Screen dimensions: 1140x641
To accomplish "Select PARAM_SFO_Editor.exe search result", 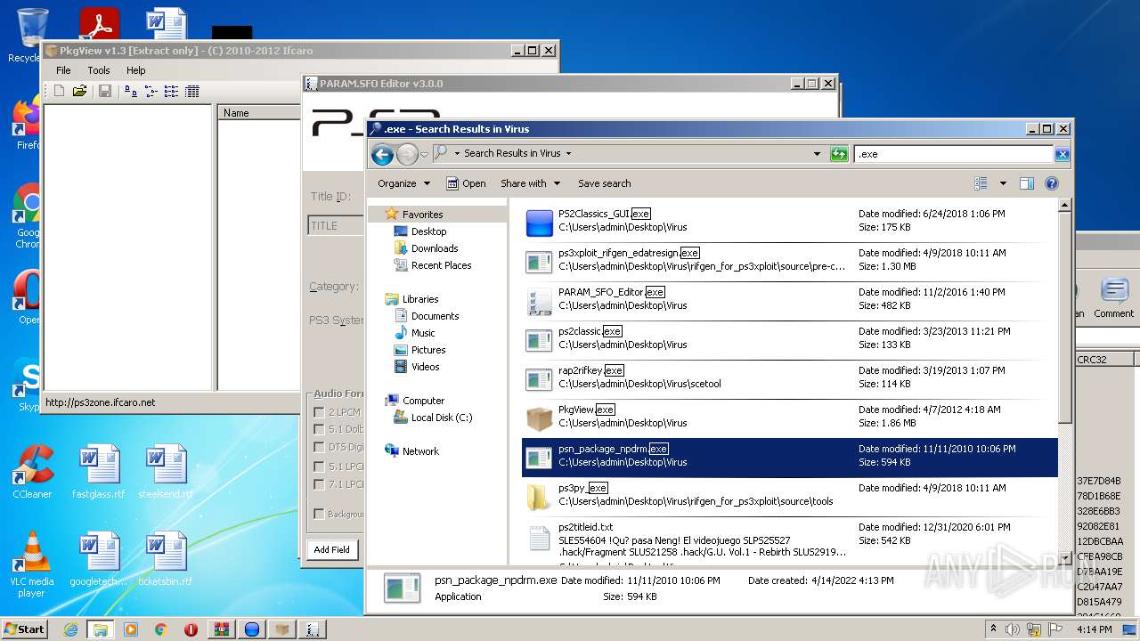I will coord(790,301).
